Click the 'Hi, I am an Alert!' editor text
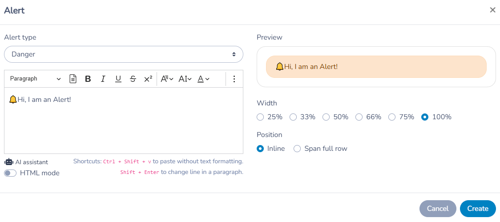 coord(44,100)
